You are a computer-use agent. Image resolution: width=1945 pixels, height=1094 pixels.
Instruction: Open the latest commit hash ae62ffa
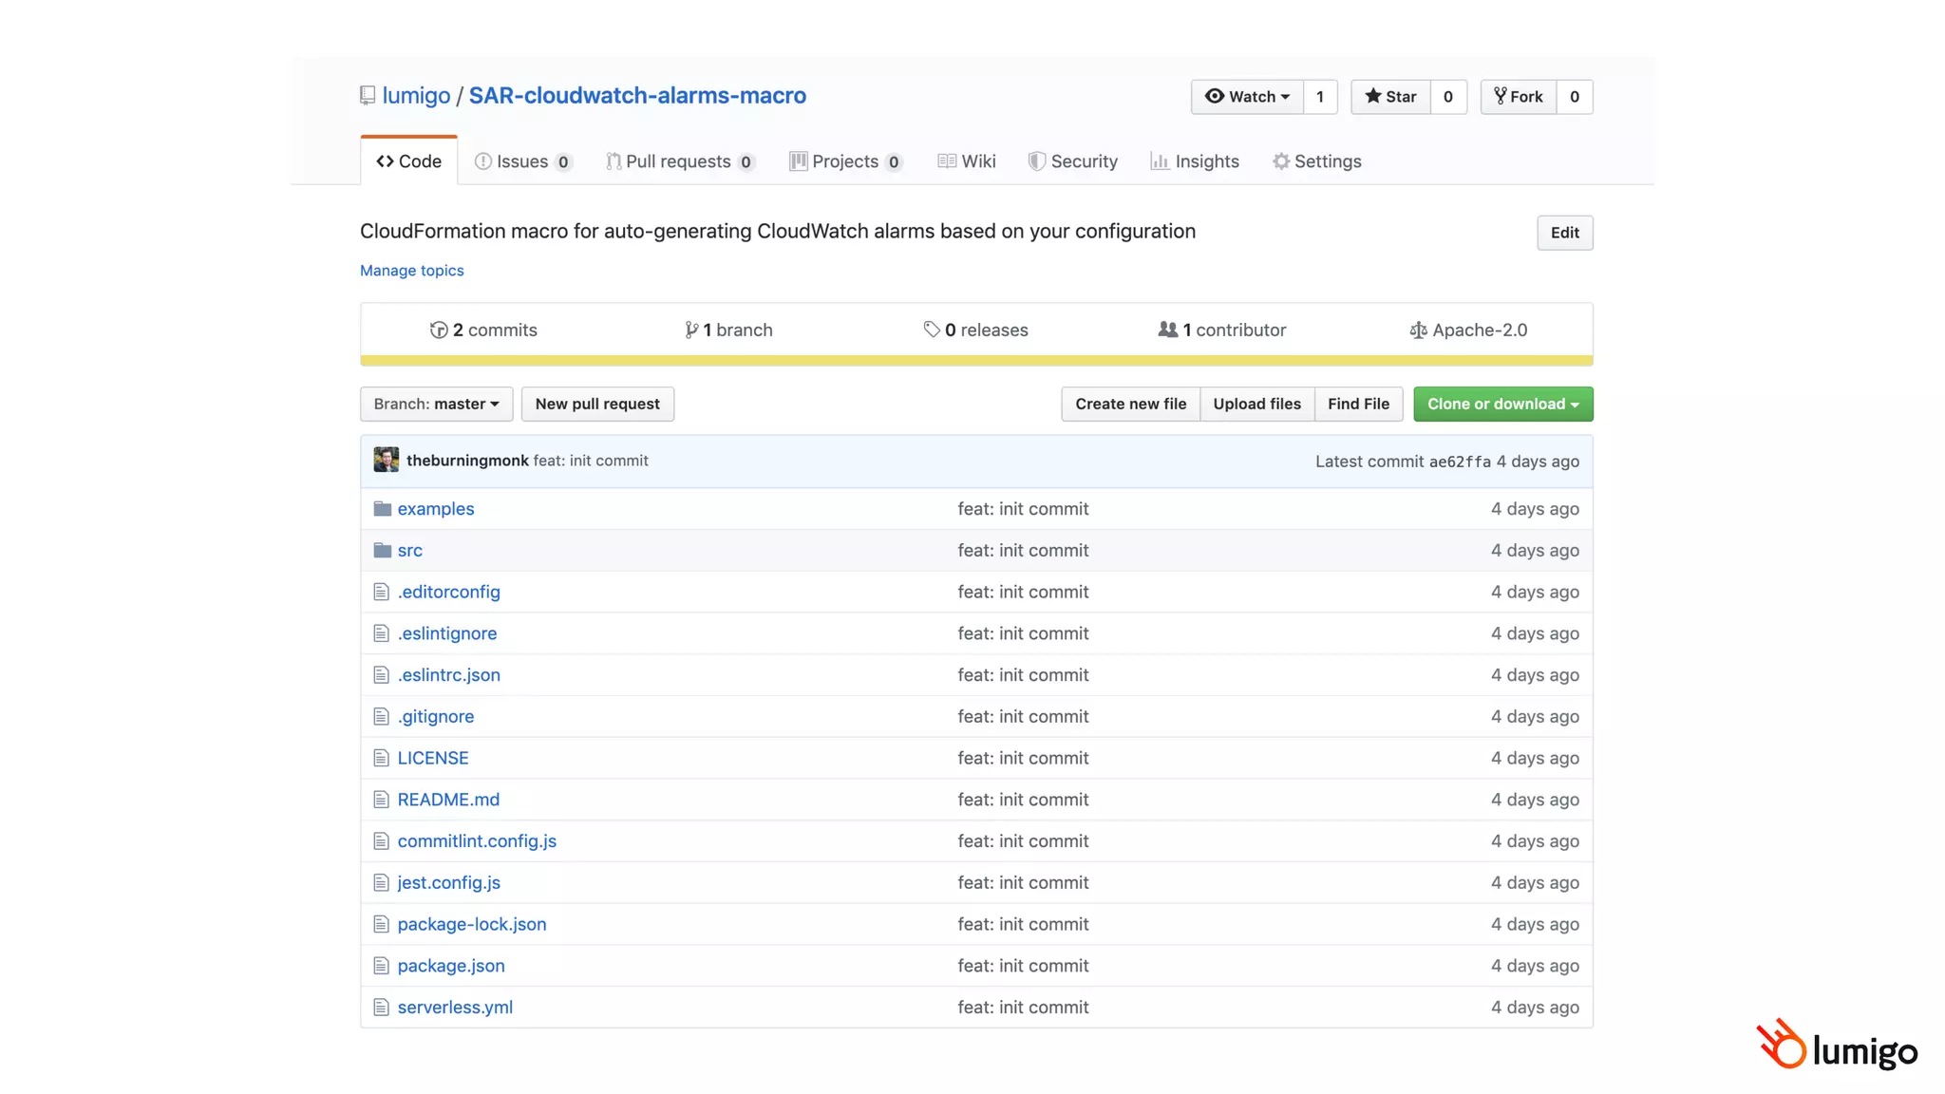tap(1460, 462)
